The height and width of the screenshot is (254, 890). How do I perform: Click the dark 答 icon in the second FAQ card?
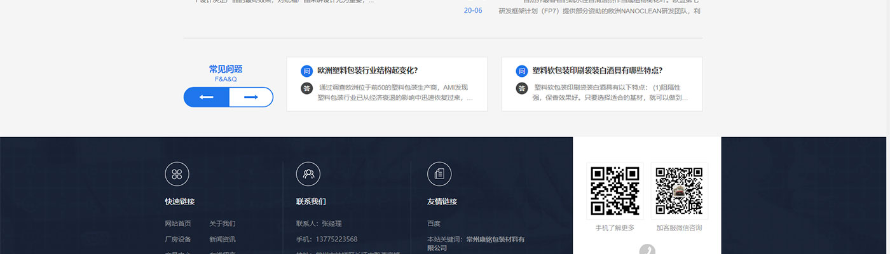[x=521, y=88]
